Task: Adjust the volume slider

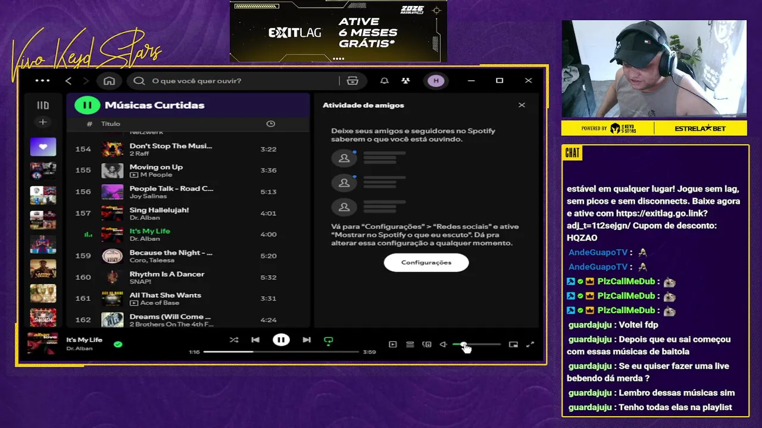Action: (476, 344)
